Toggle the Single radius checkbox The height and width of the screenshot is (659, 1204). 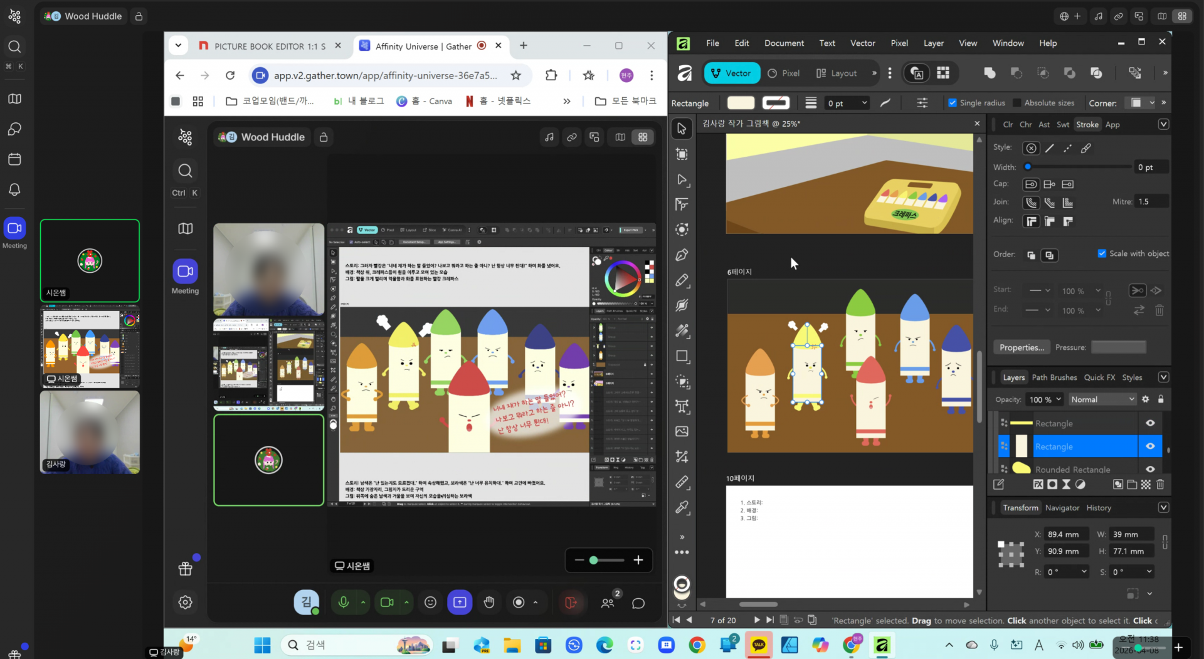click(953, 103)
